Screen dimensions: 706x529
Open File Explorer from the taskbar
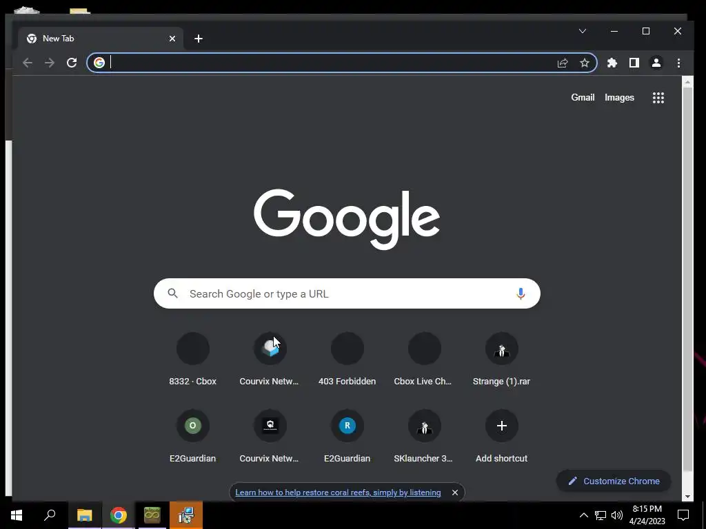click(x=84, y=515)
